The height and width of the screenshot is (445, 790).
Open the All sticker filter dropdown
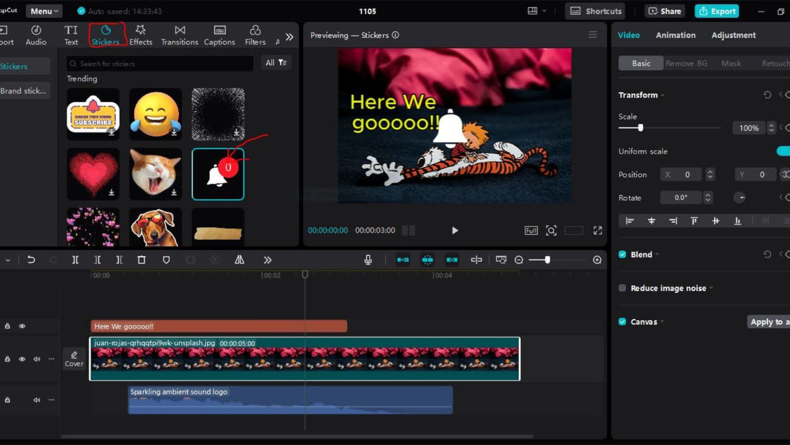click(276, 63)
